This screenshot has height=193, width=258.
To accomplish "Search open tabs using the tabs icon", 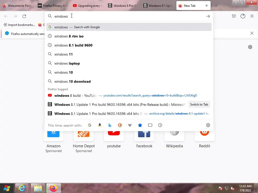I will click(150, 125).
